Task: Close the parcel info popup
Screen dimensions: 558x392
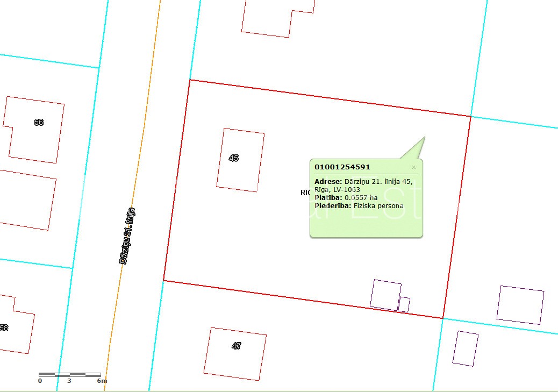Action: [413, 167]
